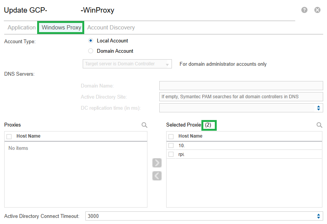The width and height of the screenshot is (327, 224).
Task: Close the Update WinProxy dialog
Action: point(317,10)
